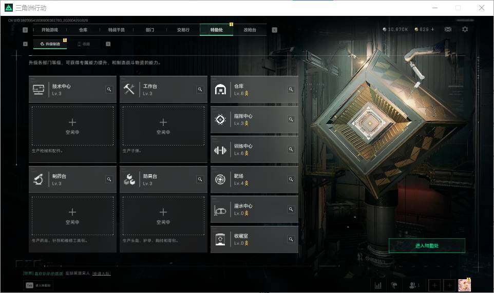Image resolution: width=494 pixels, height=293 pixels.
Task: Switch to the 交易行 tab
Action: (183, 30)
